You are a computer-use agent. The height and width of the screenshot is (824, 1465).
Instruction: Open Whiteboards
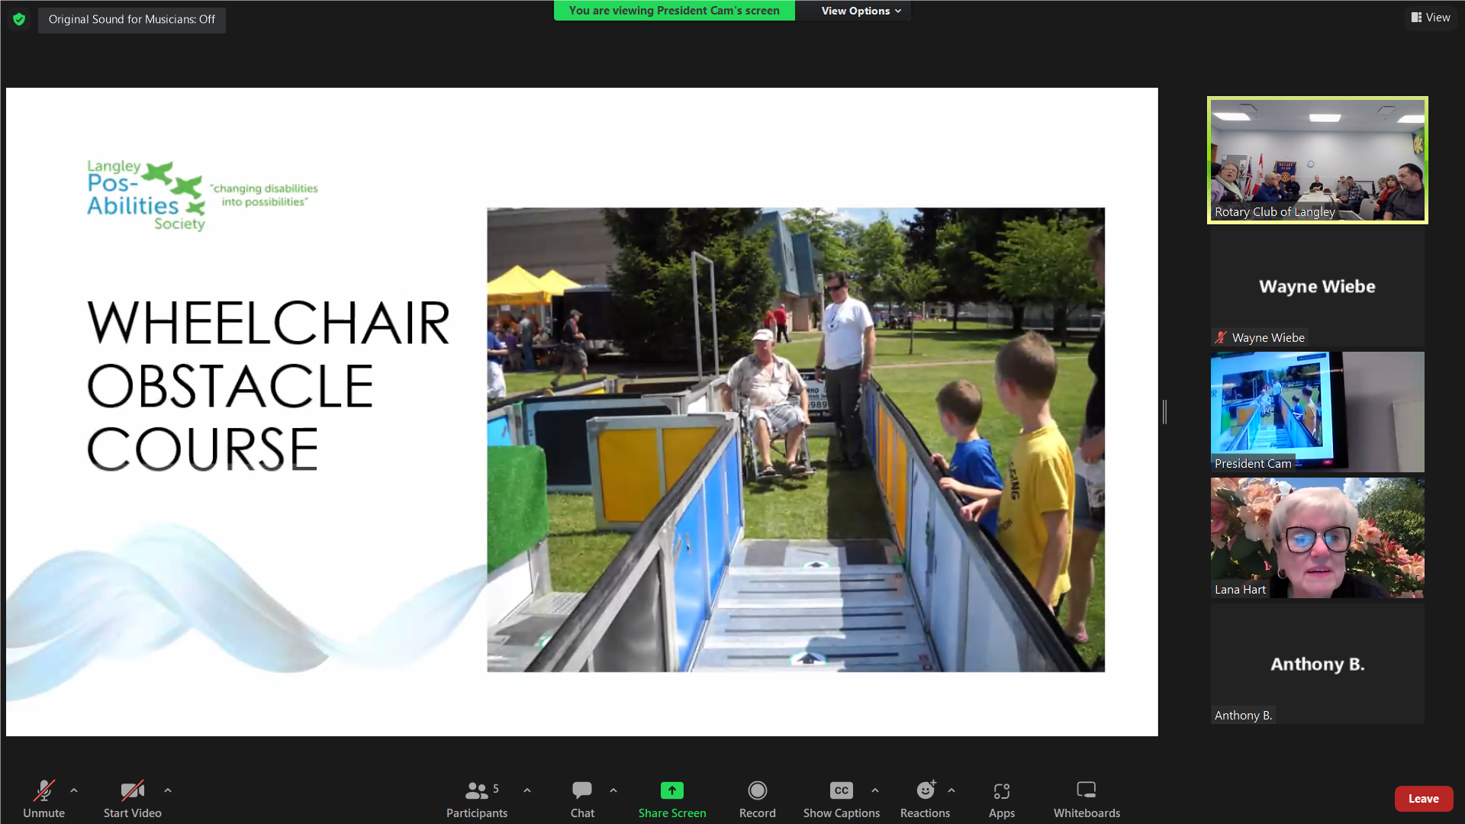click(1087, 799)
